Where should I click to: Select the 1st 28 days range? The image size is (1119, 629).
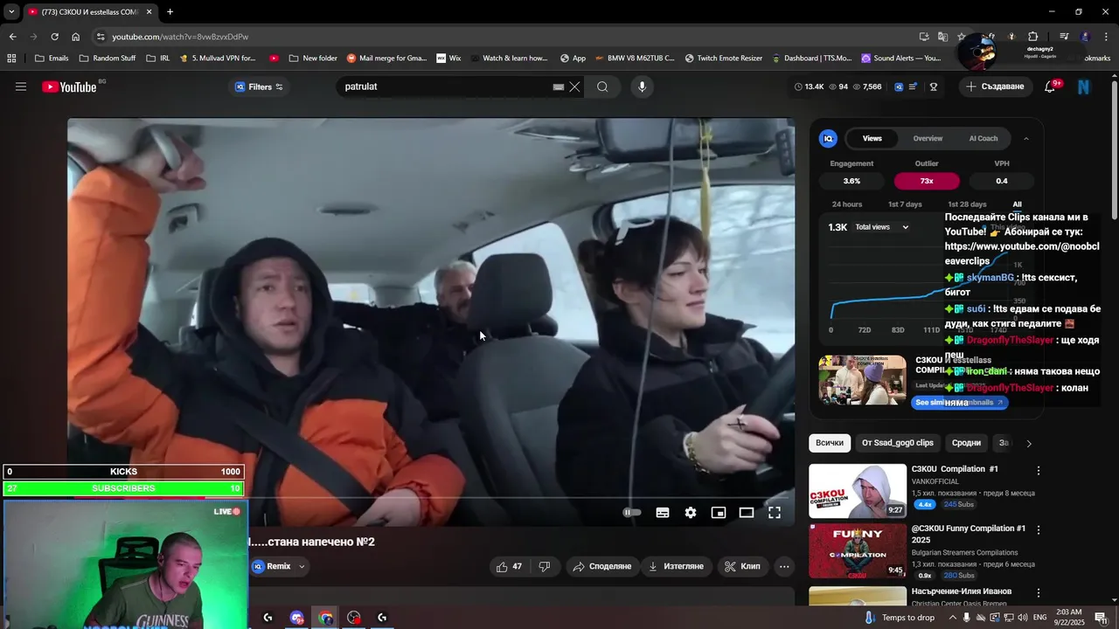click(967, 204)
